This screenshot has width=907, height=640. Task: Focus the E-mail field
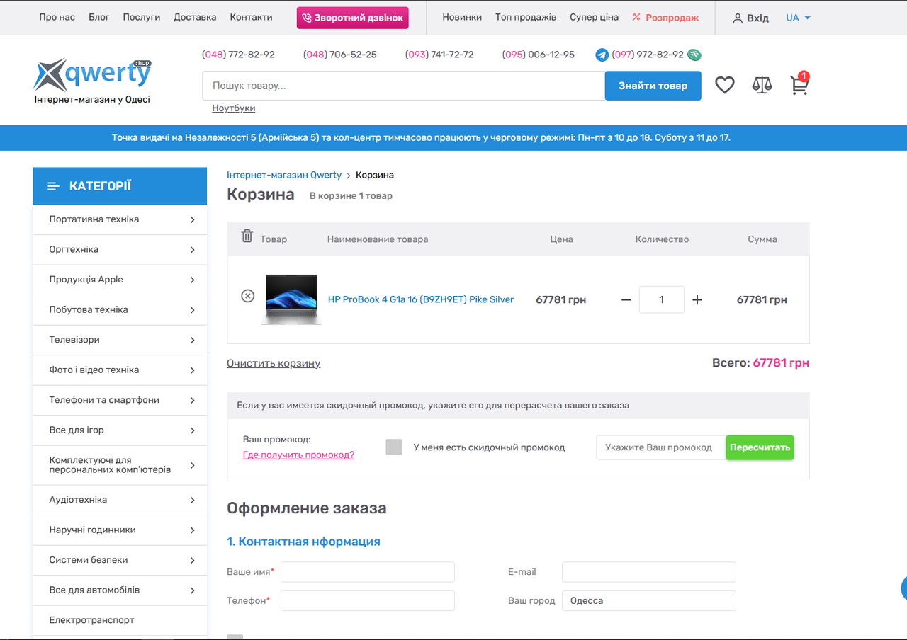click(649, 572)
